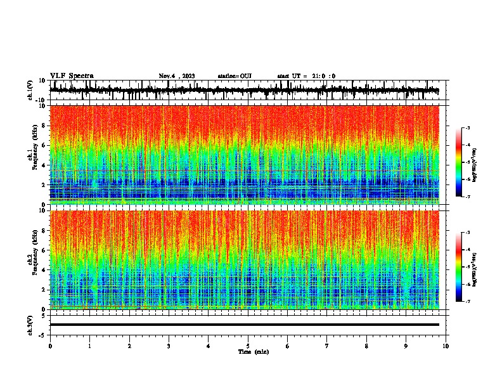
Task: Click the ch.1 color bar log(PSD) unit label
Action: [x=475, y=165]
